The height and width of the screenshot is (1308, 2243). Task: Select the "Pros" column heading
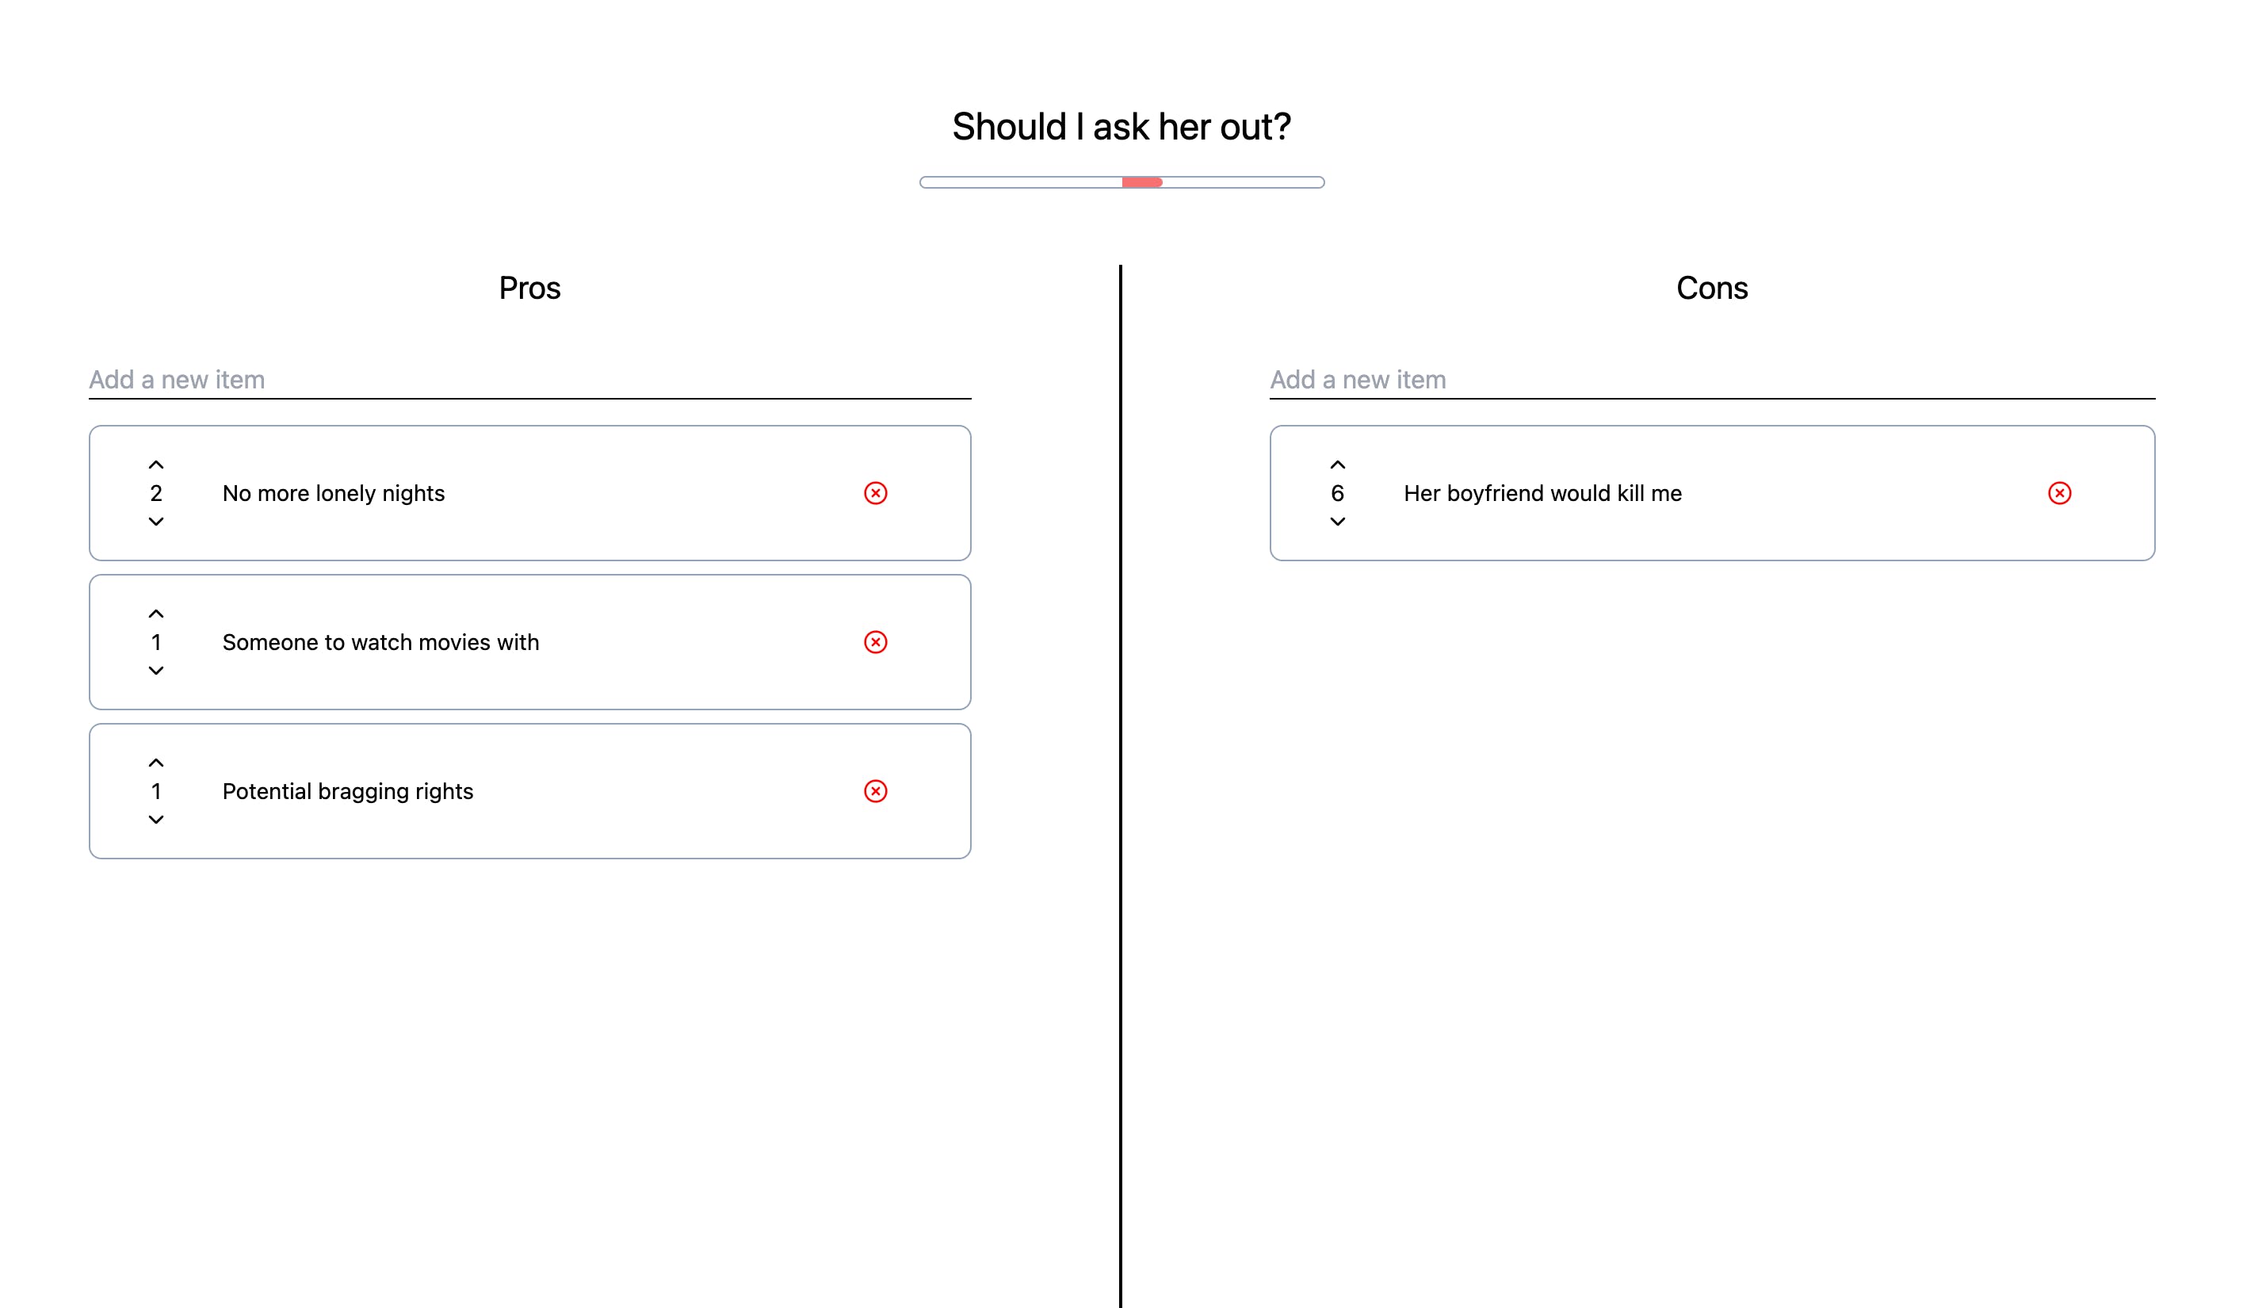click(529, 287)
